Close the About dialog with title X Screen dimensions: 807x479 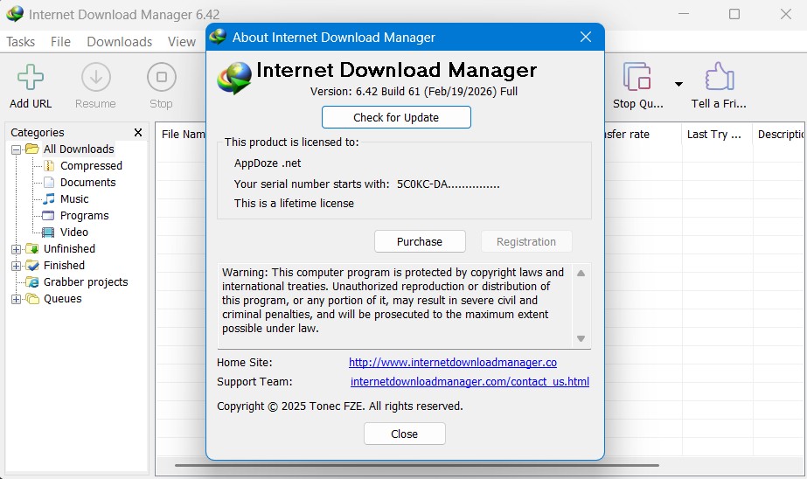(586, 37)
